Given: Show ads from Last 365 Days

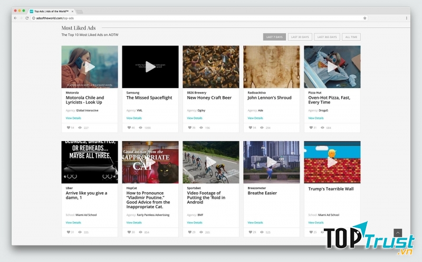Looking at the screenshot, I should tap(327, 37).
